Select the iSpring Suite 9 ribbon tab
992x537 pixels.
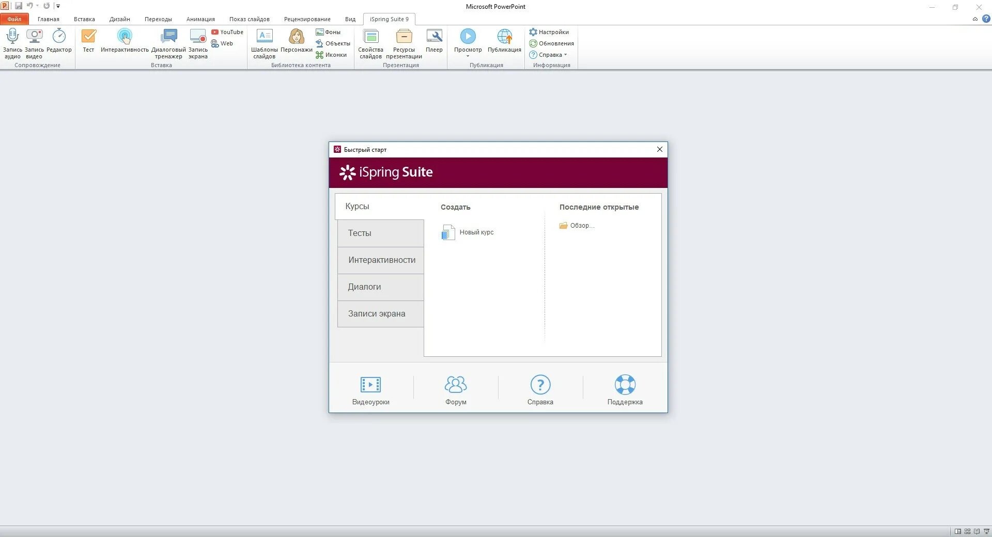pos(389,19)
